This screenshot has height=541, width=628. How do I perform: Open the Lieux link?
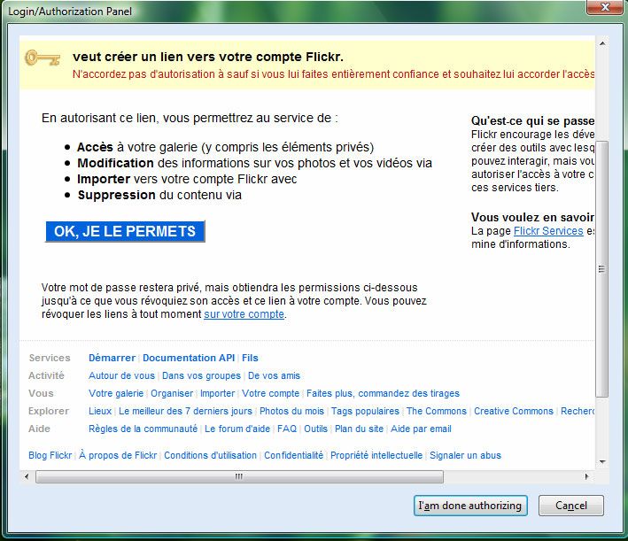coord(100,411)
